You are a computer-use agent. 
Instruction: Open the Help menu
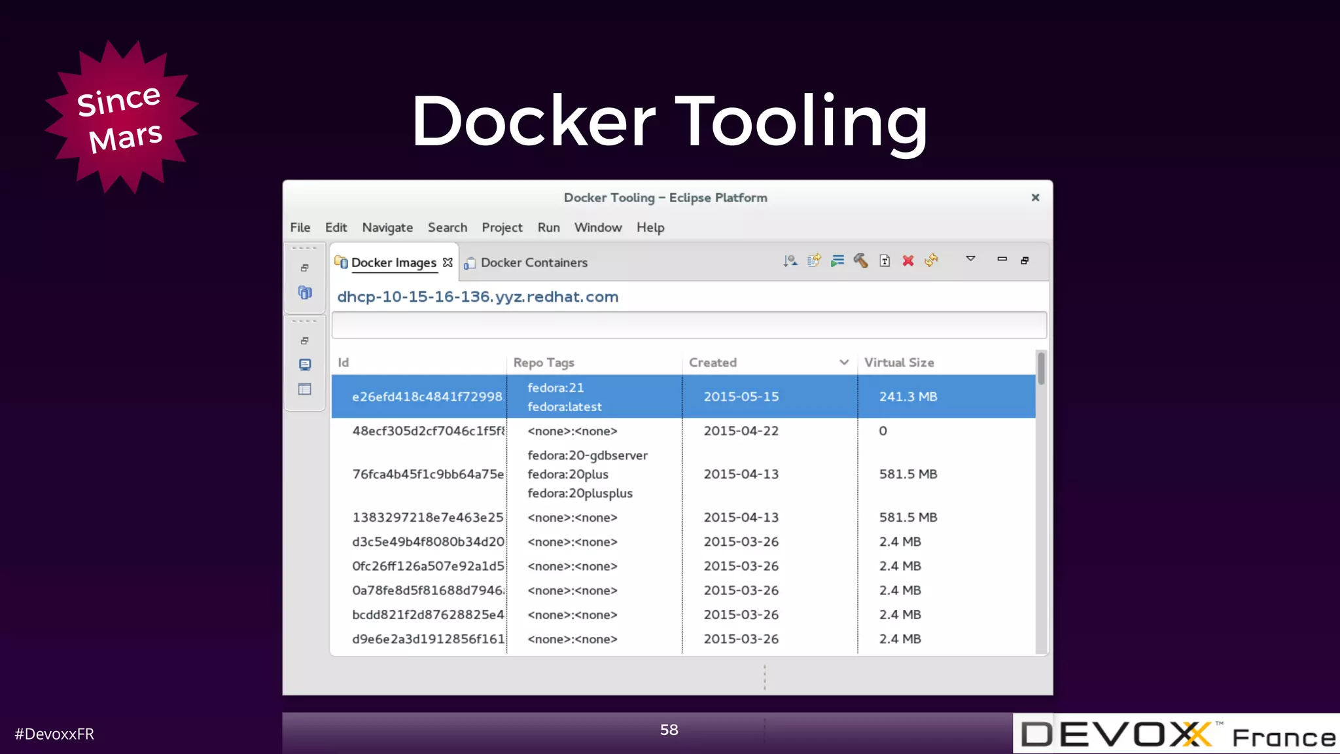pyautogui.click(x=650, y=227)
